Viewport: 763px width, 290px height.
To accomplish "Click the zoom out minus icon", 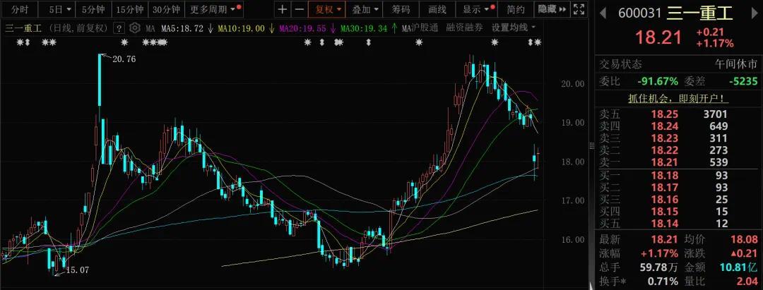I will pyautogui.click(x=299, y=10).
